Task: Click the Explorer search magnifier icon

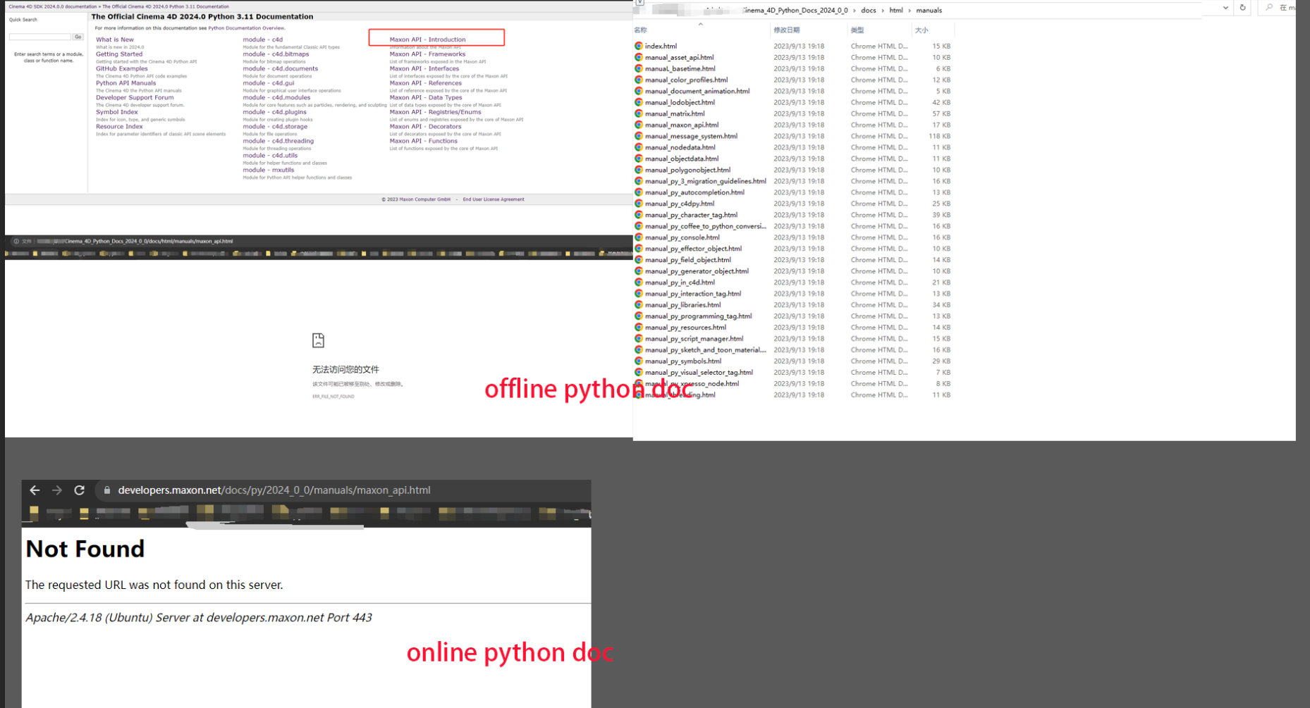Action: tap(1269, 8)
